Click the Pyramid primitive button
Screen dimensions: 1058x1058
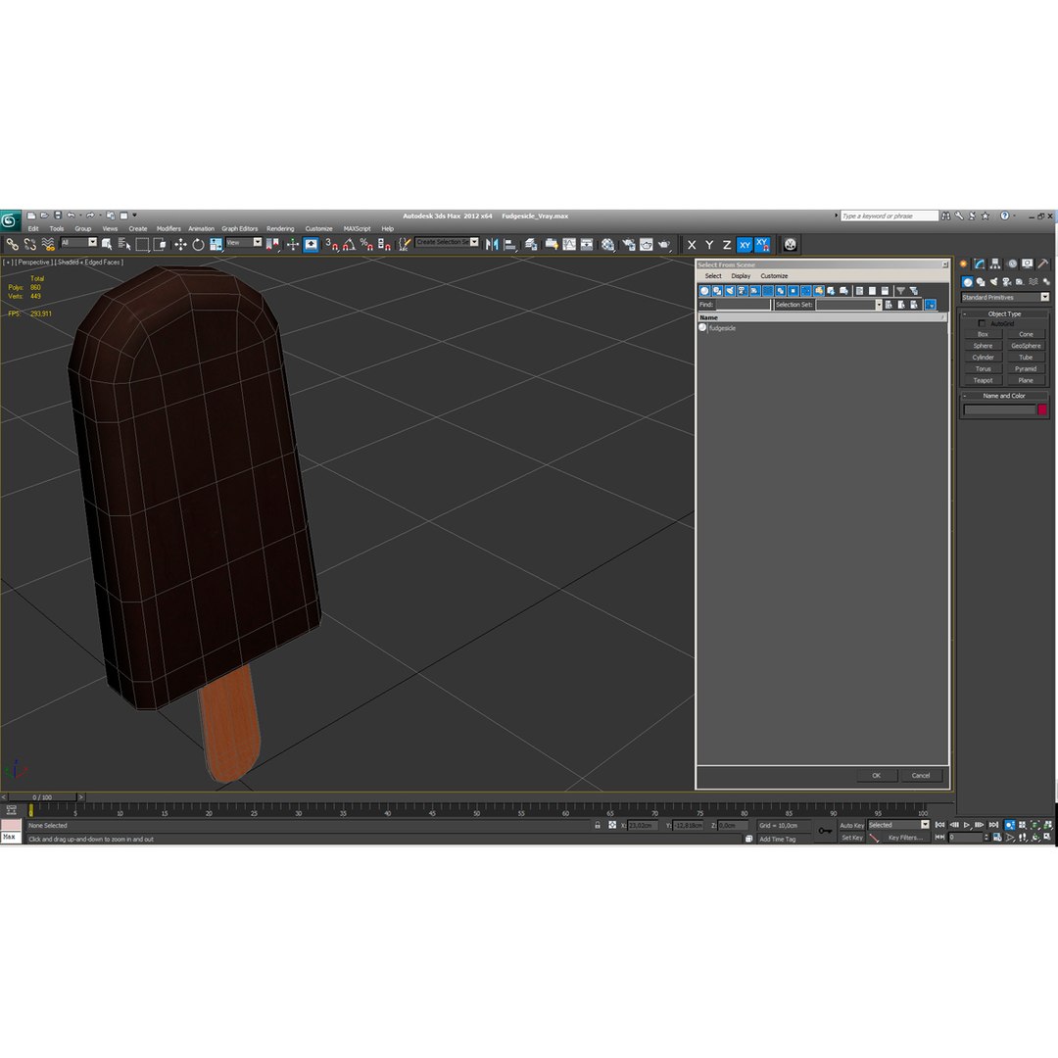(1026, 369)
